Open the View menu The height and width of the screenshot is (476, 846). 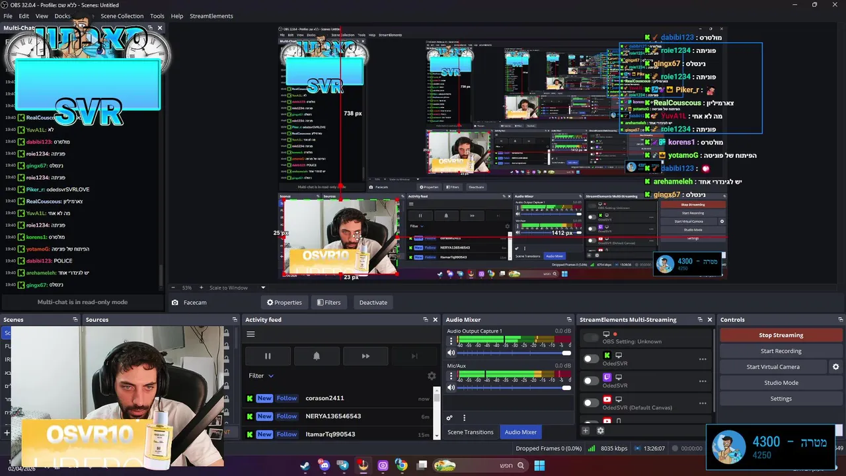[42, 16]
